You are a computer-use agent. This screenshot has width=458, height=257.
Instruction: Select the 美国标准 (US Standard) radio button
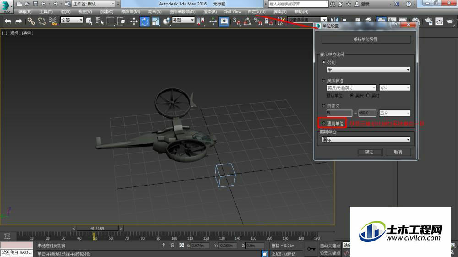(323, 80)
